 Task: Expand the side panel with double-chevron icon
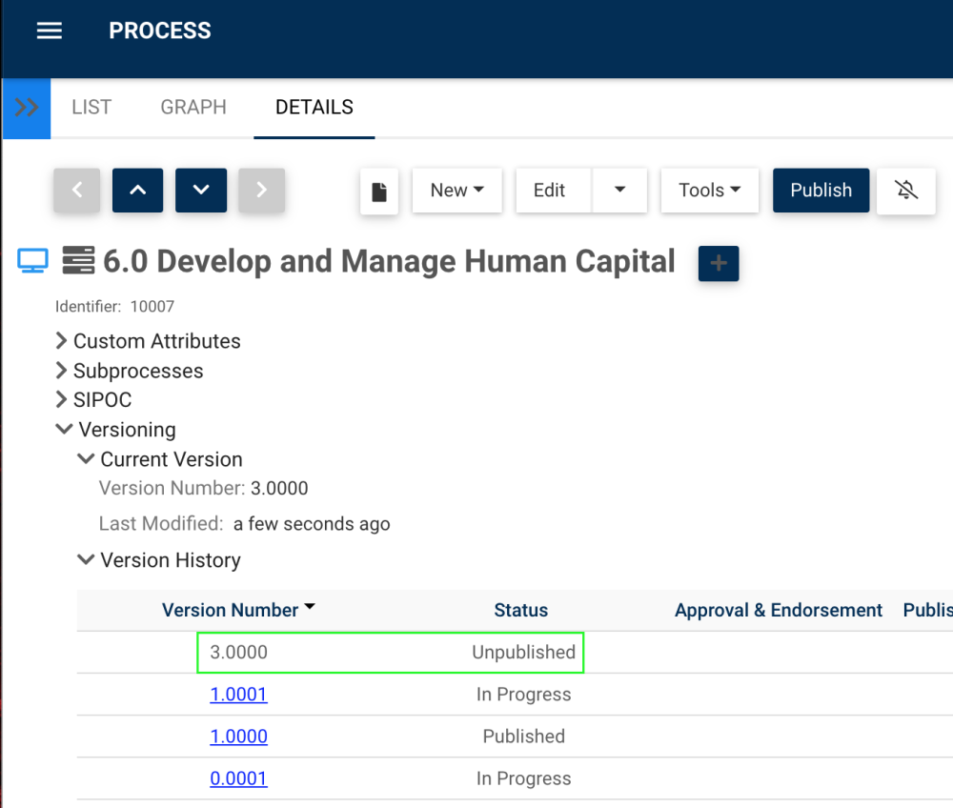click(27, 108)
